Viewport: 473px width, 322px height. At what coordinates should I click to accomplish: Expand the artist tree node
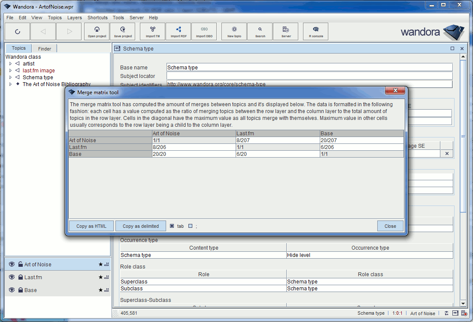pos(10,63)
